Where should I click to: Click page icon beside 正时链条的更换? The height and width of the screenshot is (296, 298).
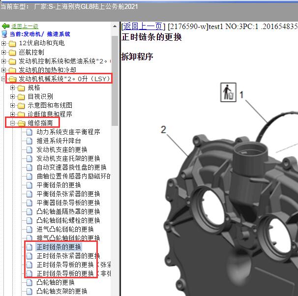click(30, 247)
